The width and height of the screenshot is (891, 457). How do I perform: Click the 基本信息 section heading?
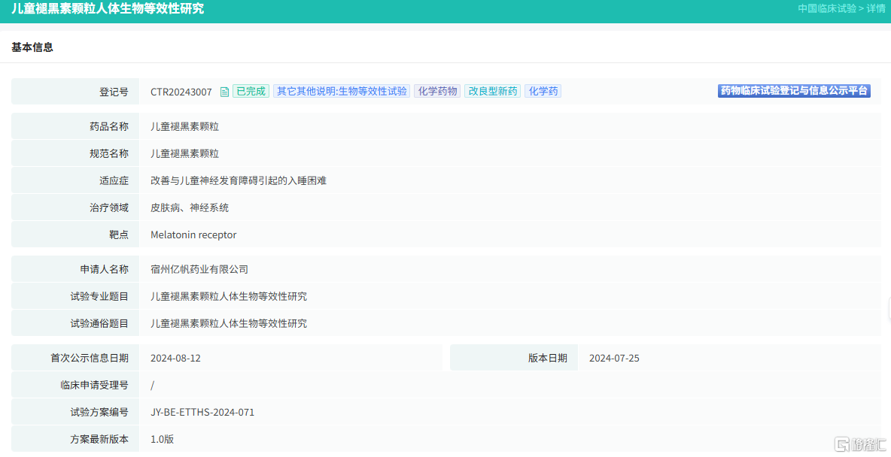(32, 47)
